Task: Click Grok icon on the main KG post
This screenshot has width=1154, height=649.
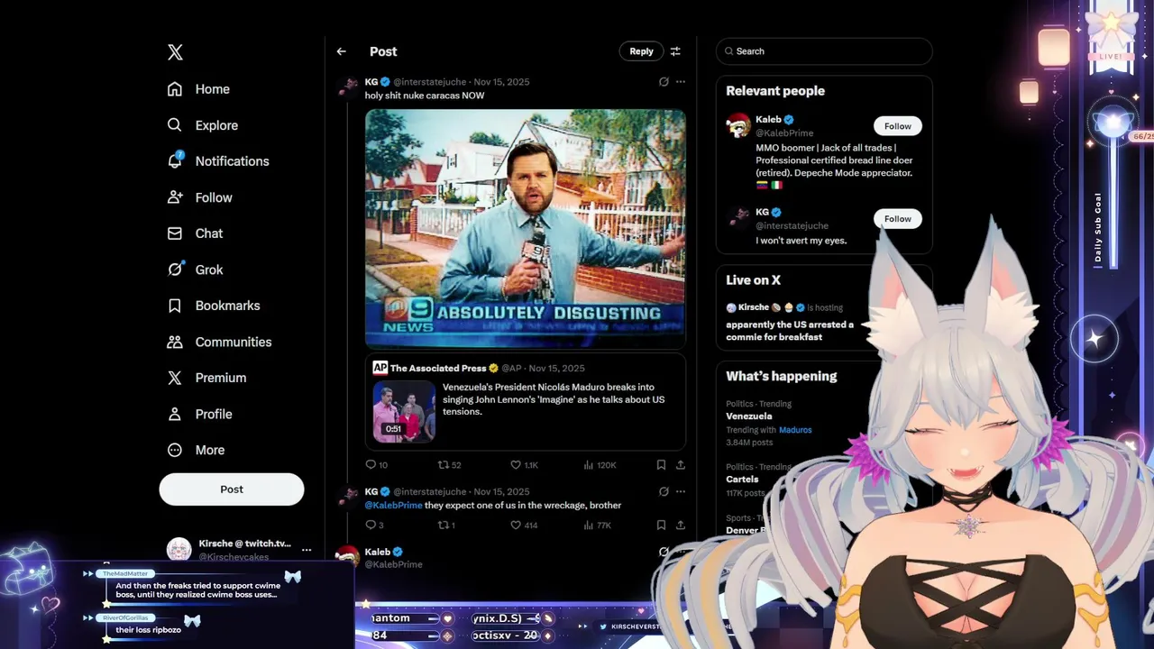Action: (664, 82)
